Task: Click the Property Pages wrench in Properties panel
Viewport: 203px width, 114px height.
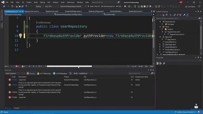Action: point(164,63)
